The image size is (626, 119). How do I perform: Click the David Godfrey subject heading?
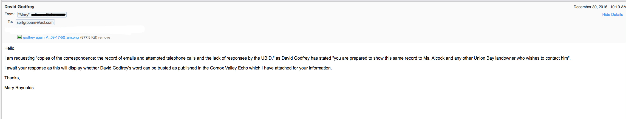click(19, 7)
